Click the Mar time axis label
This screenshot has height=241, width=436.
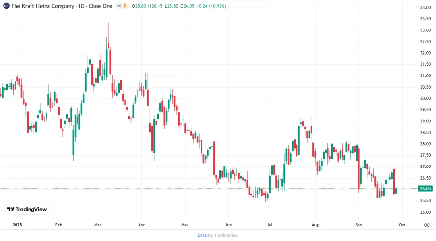click(x=98, y=225)
